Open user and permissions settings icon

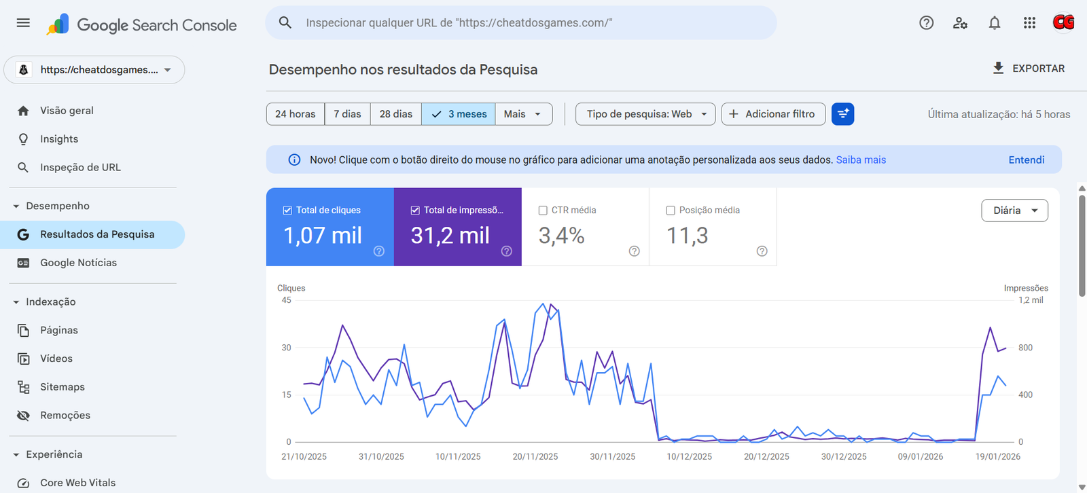960,23
